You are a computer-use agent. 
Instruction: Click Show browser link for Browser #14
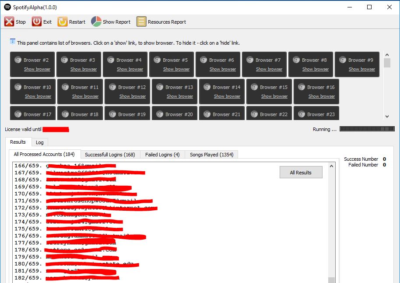click(227, 96)
